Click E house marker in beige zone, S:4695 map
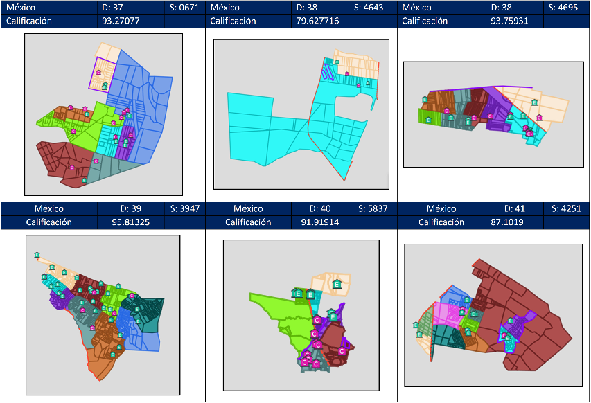 [x=533, y=102]
